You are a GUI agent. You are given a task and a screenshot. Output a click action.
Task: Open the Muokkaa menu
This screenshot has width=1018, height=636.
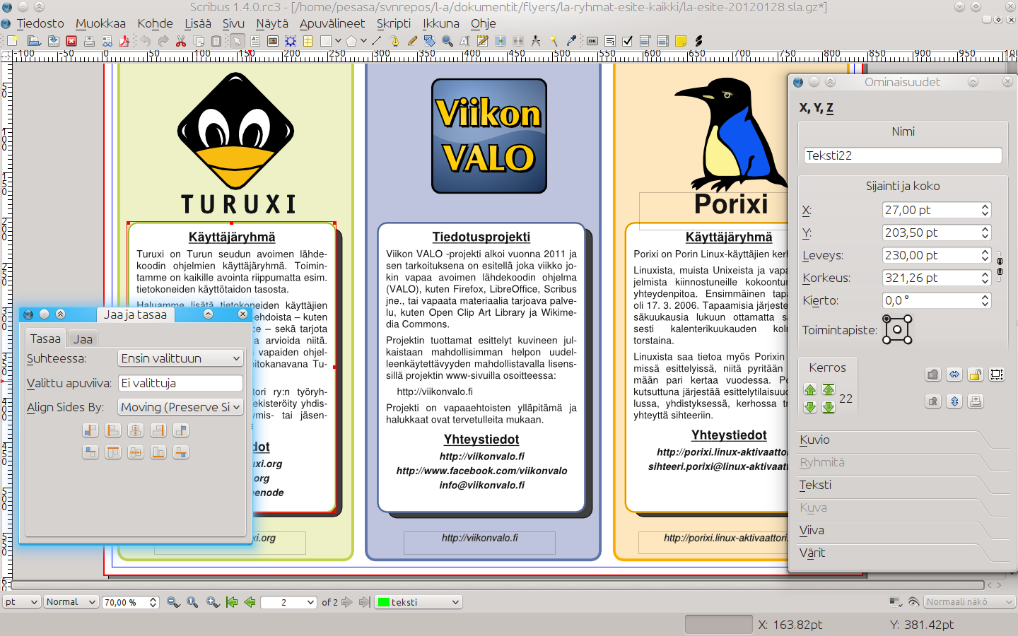click(x=100, y=23)
